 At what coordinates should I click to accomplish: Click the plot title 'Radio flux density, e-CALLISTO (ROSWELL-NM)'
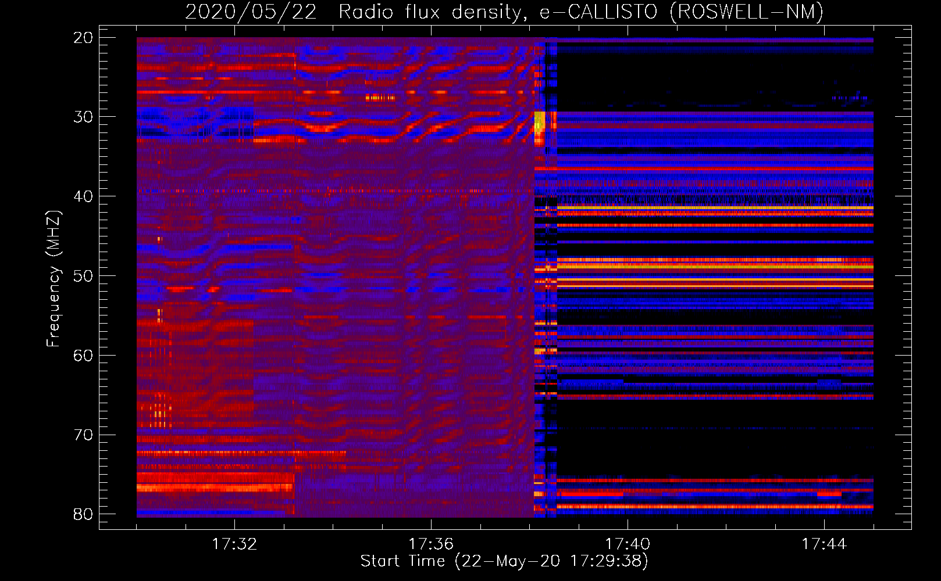click(x=581, y=12)
